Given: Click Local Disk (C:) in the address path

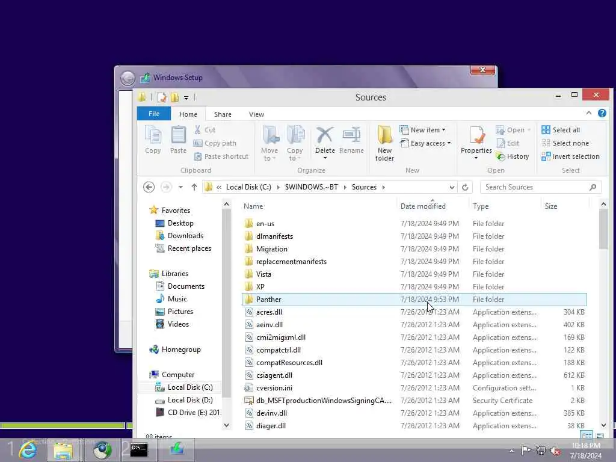Looking at the screenshot, I should (248, 188).
